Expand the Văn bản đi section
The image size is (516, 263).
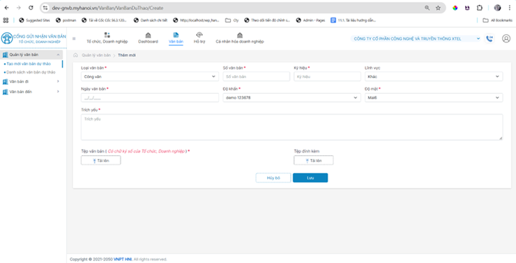tap(31, 81)
